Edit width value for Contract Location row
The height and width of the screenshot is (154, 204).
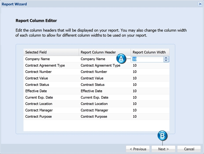[x=150, y=104]
